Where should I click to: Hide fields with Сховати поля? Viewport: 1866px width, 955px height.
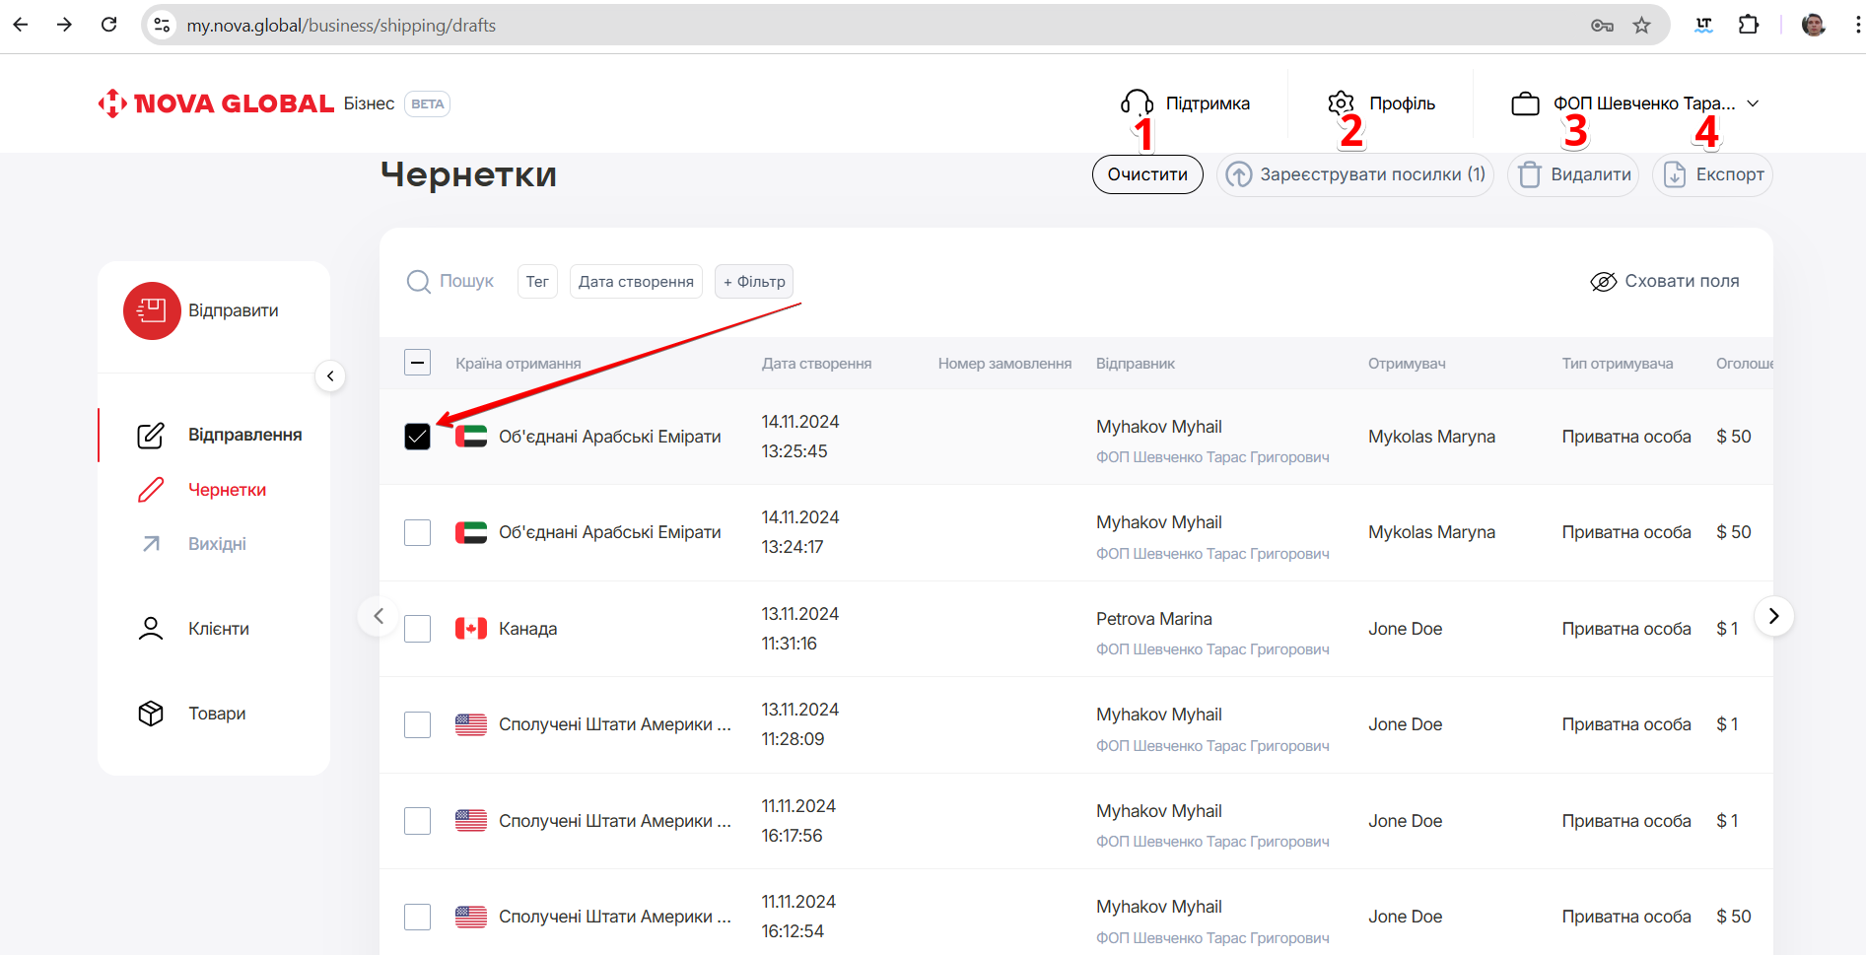(1665, 282)
